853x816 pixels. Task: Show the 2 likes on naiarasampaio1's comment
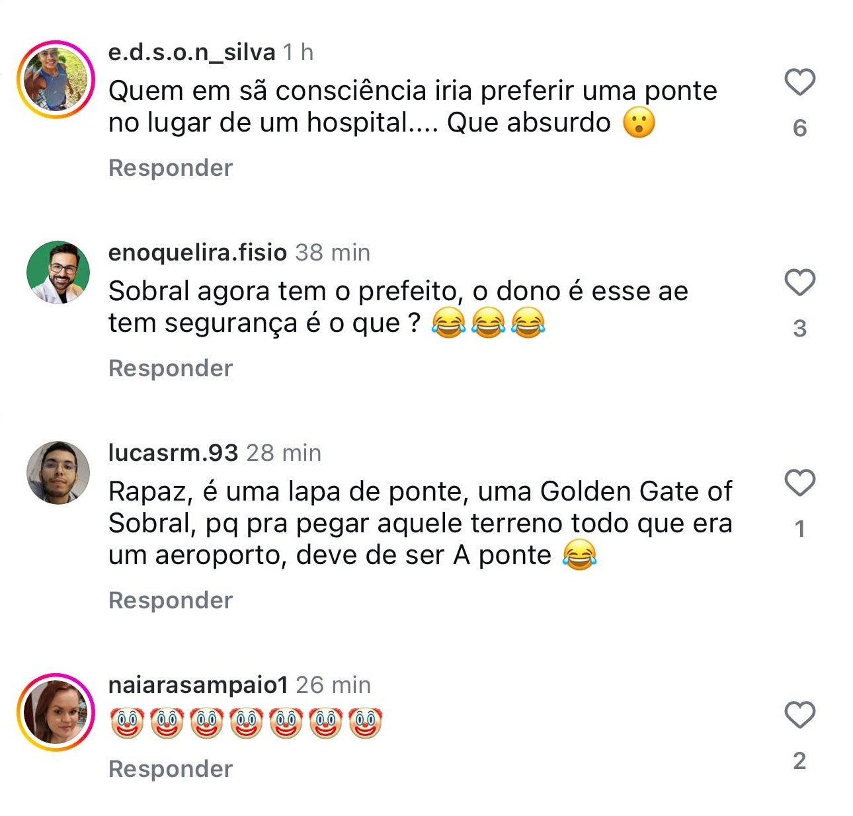(x=799, y=761)
